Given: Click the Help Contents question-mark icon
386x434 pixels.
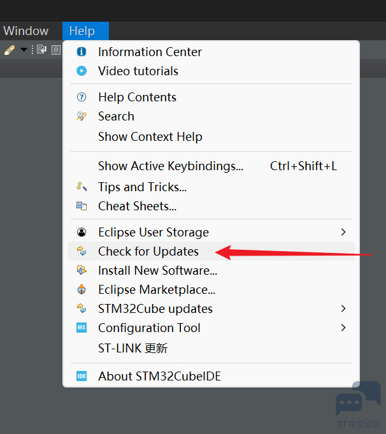Looking at the screenshot, I should click(82, 97).
